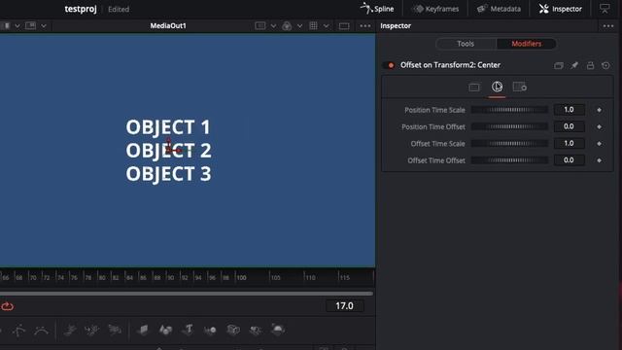This screenshot has height=350, width=622.
Task: Toggle the viewer grid guides icon
Action: tap(313, 26)
